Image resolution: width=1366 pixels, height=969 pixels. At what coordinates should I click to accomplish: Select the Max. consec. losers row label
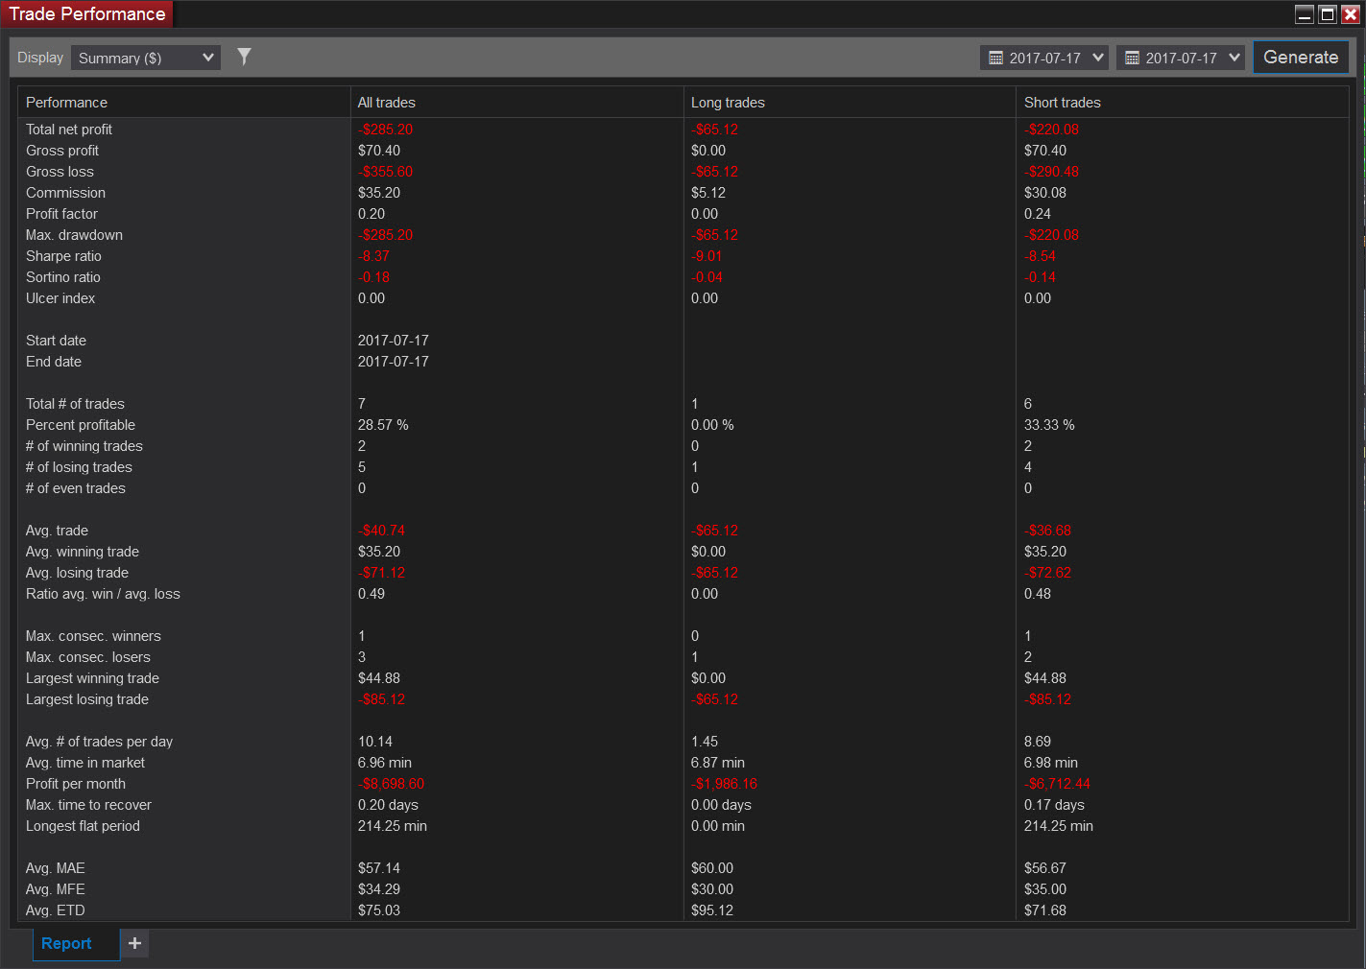(88, 657)
